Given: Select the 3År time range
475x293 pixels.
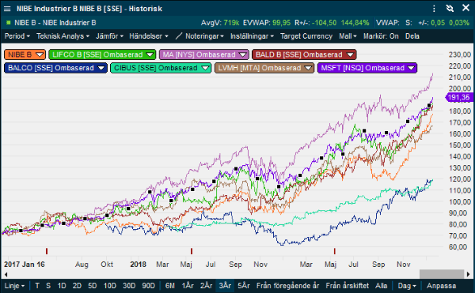Looking at the screenshot, I should click(225, 286).
